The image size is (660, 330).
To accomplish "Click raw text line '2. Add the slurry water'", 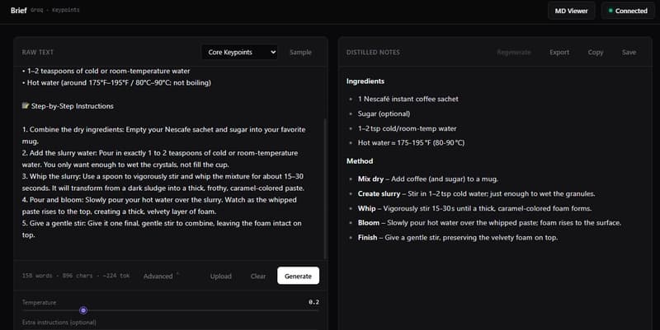I will click(160, 159).
